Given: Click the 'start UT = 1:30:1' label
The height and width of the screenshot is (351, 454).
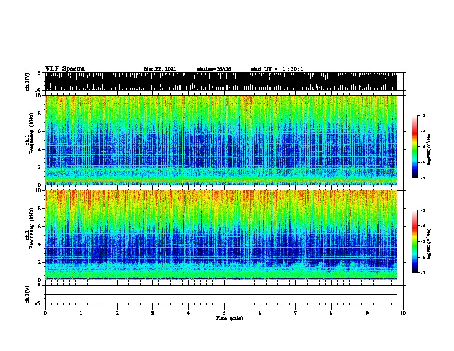Looking at the screenshot, I should pos(277,69).
